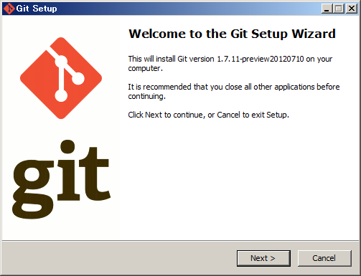The width and height of the screenshot is (361, 276).
Task: Click the empty gray area beside Next button
Action: pyautogui.click(x=120, y=258)
